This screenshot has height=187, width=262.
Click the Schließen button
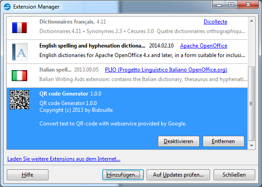pyautogui.click(x=234, y=175)
